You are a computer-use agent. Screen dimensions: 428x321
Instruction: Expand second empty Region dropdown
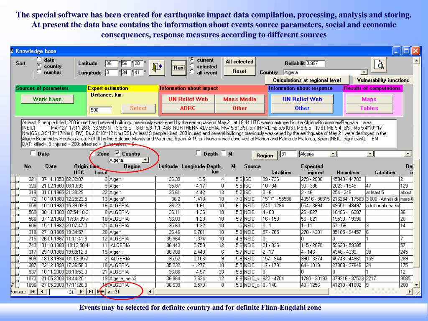(370, 154)
